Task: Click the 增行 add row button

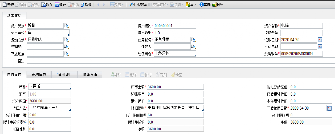Action: (x=115, y=75)
